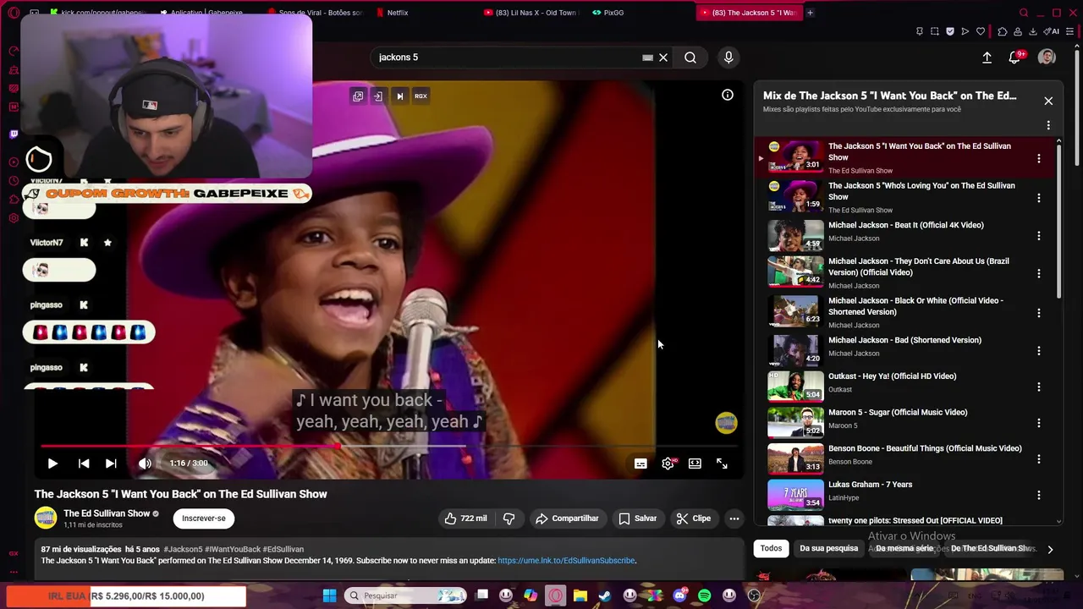Open YouTube notifications bell
Viewport: 1083px width, 609px height.
[1014, 58]
